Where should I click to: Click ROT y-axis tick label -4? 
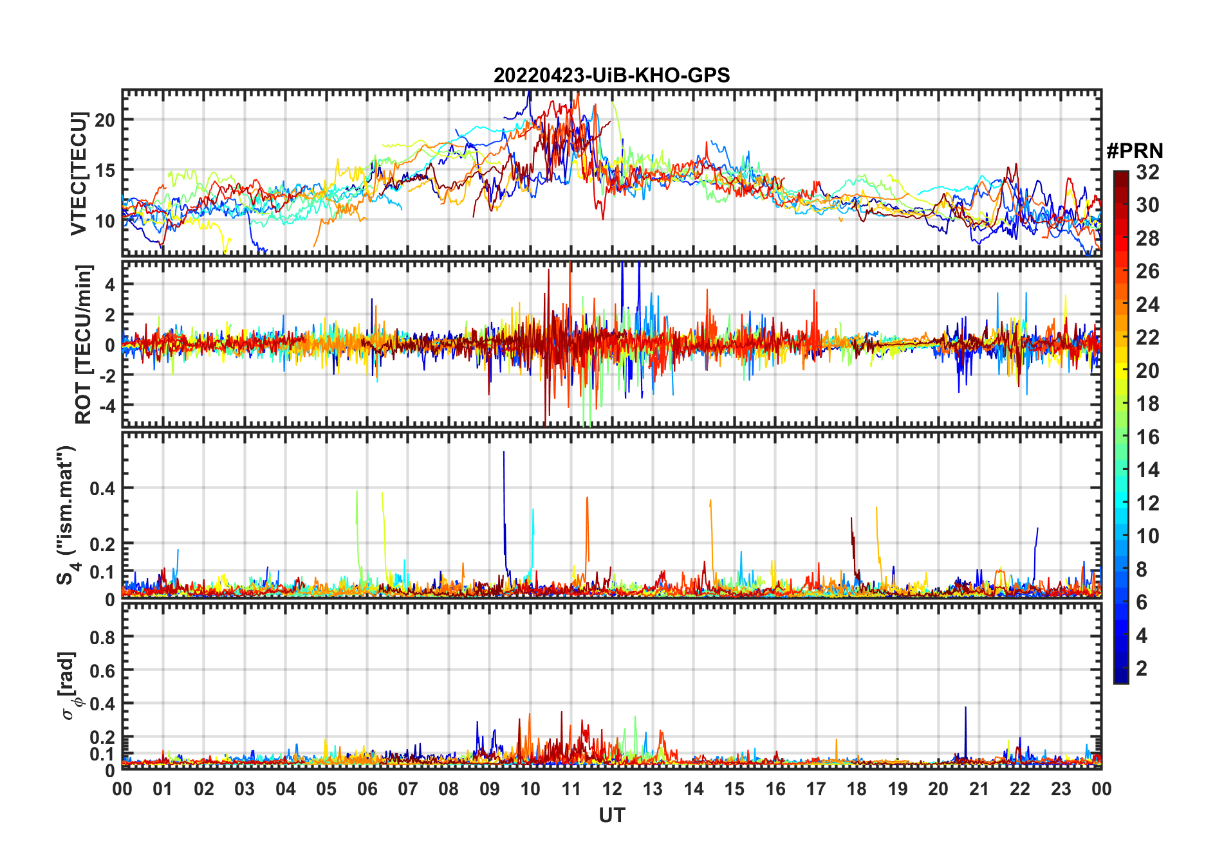[107, 406]
